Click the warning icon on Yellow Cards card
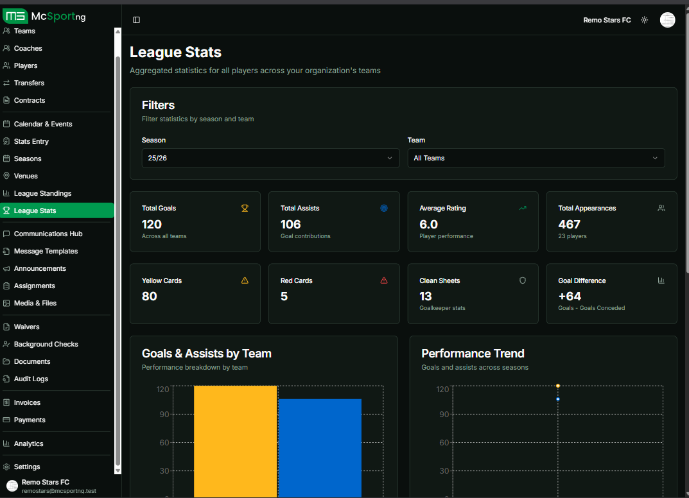 pos(245,280)
